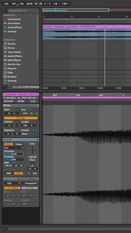Toggle the orange Loop button
Image resolution: width=131 pixels, height=233 pixels.
(x=21, y=118)
